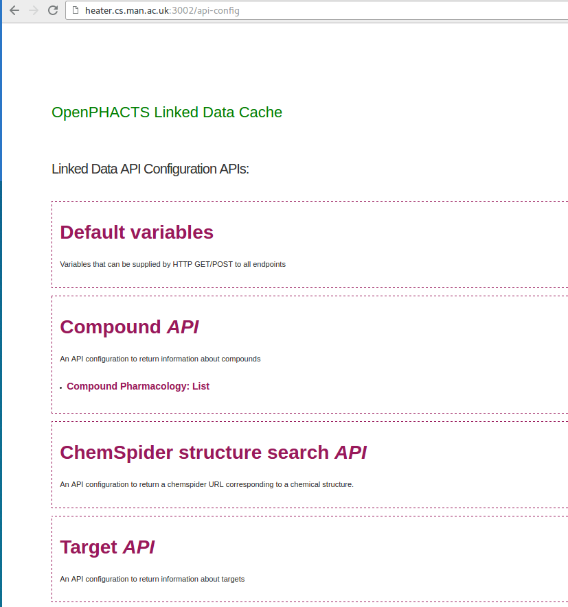Viewport: 568px width, 607px height.
Task: Open the OpenPHACTS Linked Data Cache title
Action: [x=167, y=112]
